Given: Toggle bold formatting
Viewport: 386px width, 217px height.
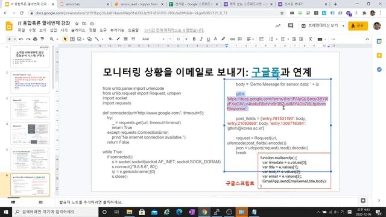Looking at the screenshot, I should [194, 39].
